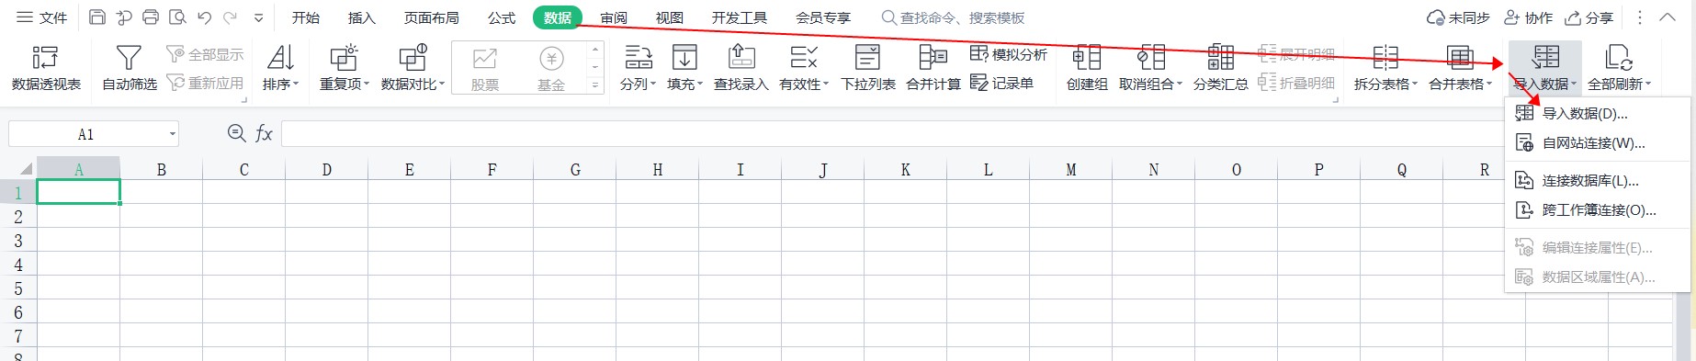The image size is (1696, 361).
Task: Click the command search box
Action: pos(954,17)
